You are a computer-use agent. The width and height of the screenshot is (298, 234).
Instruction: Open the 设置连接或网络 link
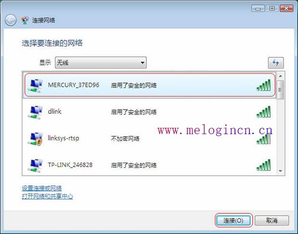(x=41, y=188)
